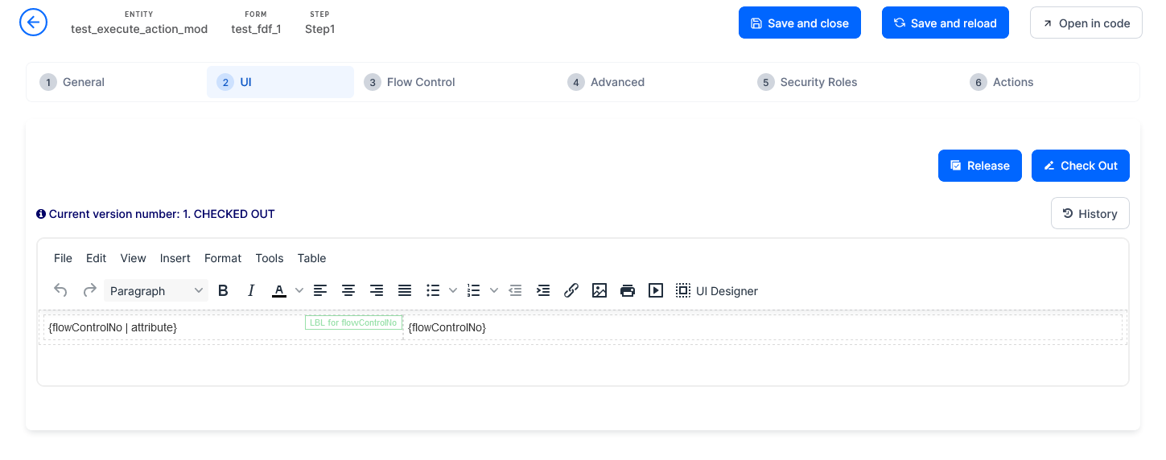The image size is (1166, 460).
Task: Justify the text alignment
Action: pos(405,291)
